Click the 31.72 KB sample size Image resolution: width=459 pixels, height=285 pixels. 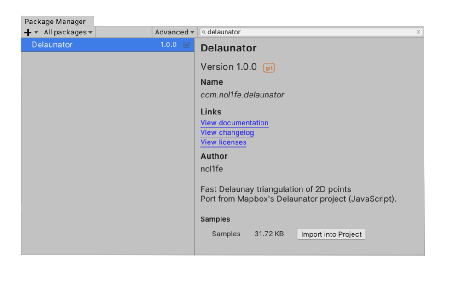tap(269, 234)
